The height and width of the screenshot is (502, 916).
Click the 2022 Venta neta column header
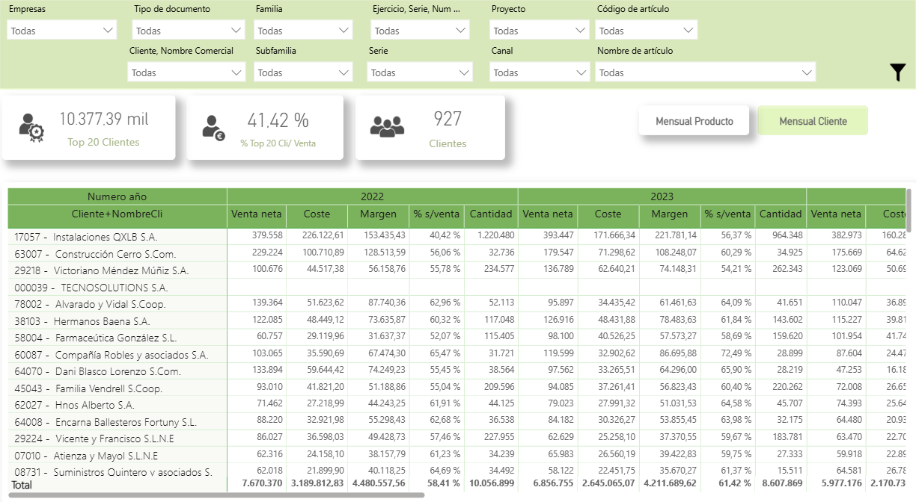257,214
